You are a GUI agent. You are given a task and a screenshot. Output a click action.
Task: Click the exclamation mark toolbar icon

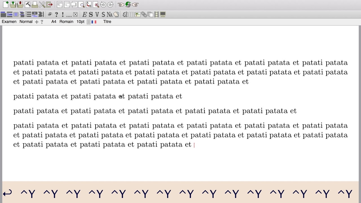point(63,14)
